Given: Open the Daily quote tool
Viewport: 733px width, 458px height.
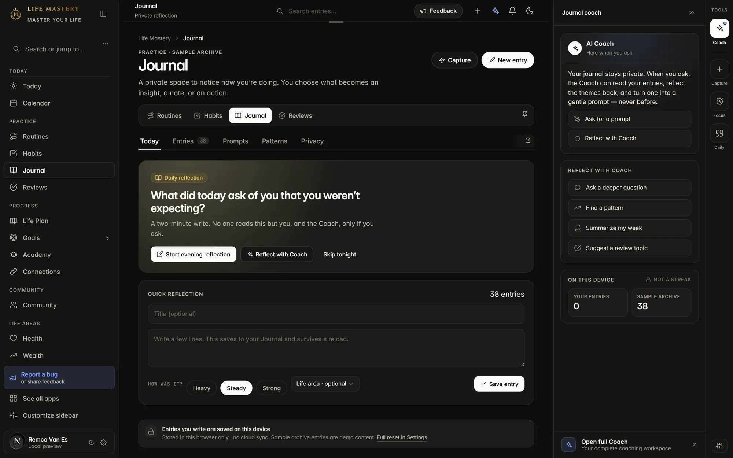Looking at the screenshot, I should (x=719, y=133).
